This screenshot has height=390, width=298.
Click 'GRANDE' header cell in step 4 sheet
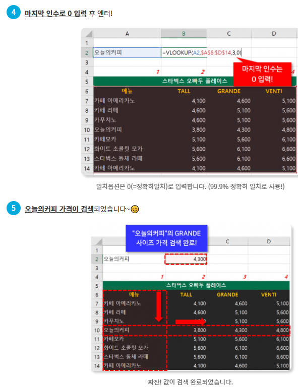point(228,91)
